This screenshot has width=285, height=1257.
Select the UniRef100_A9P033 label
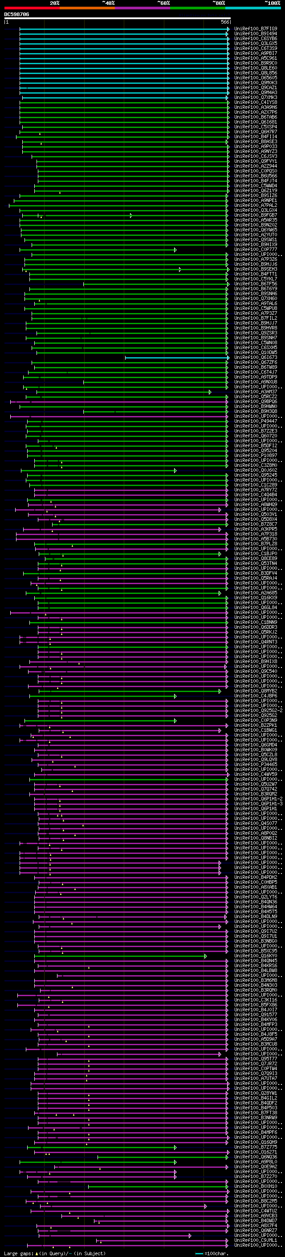click(x=256, y=146)
